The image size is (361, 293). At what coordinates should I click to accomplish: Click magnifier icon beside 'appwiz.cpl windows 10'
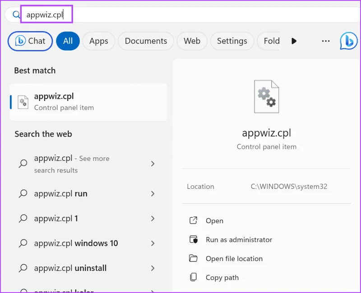pyautogui.click(x=23, y=243)
